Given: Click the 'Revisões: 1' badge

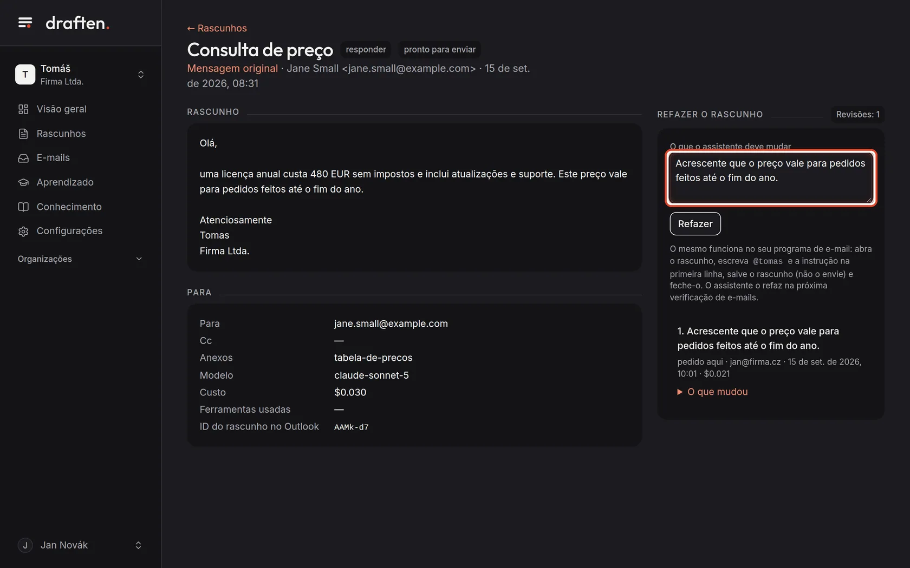Looking at the screenshot, I should point(857,115).
